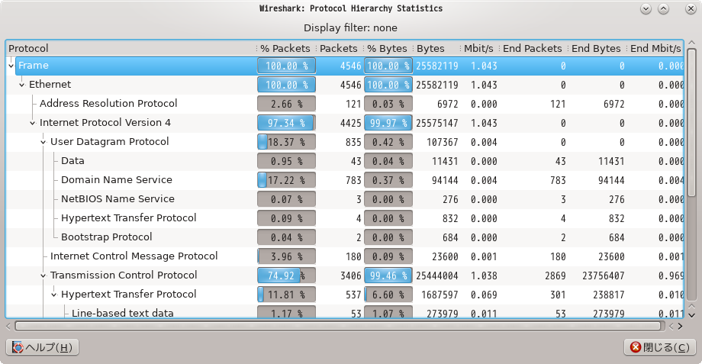
Task: Select the Internet Control Message Protocol row
Action: 345,256
